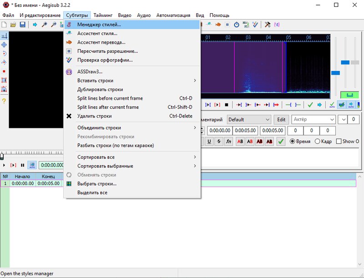Choose Пересчитать разрешение menu entry

tap(132, 51)
